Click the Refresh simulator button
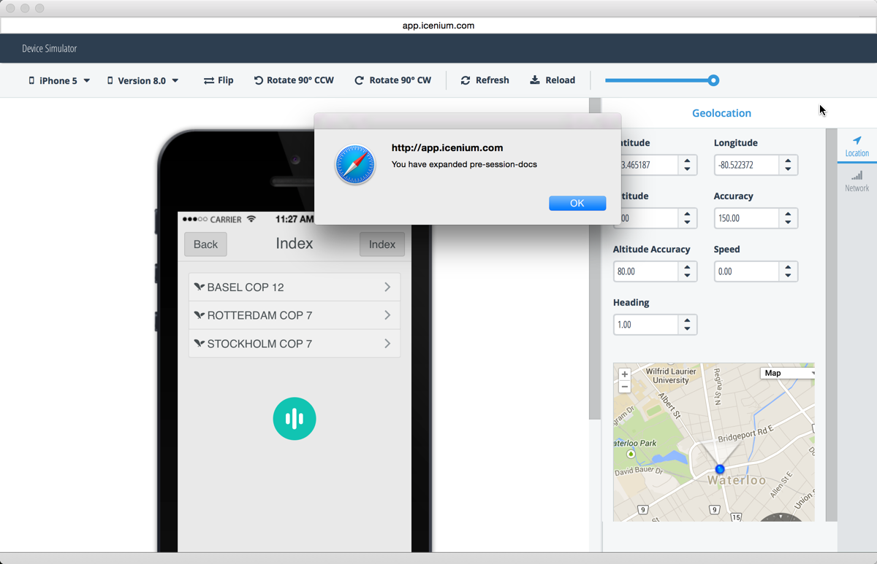The image size is (877, 564). pos(485,80)
